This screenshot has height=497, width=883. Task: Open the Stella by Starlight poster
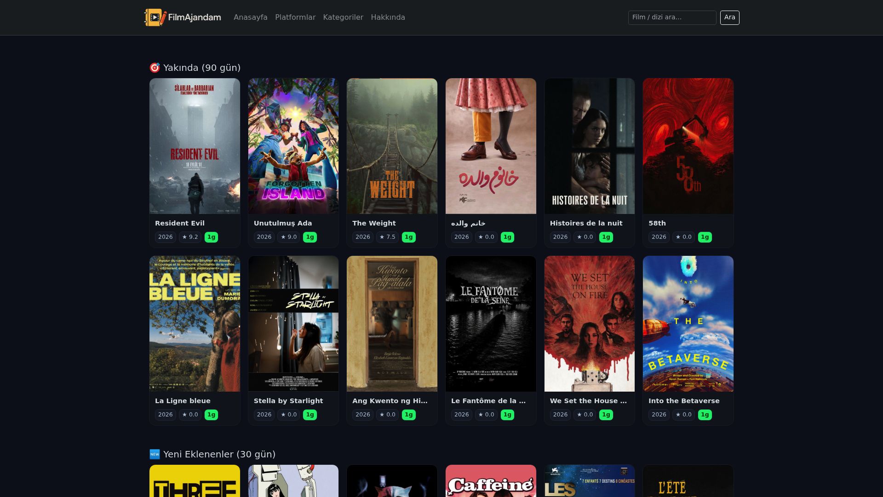[293, 324]
